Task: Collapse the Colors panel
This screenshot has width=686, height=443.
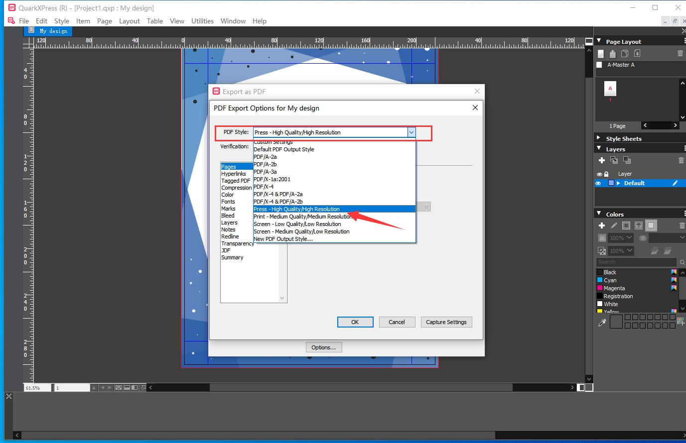Action: 599,214
